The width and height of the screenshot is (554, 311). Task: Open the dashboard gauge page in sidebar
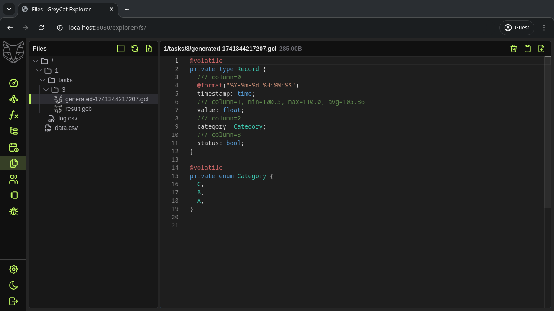tap(13, 83)
